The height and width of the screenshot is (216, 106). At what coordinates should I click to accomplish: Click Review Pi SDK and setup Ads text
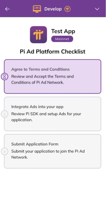[46, 117]
